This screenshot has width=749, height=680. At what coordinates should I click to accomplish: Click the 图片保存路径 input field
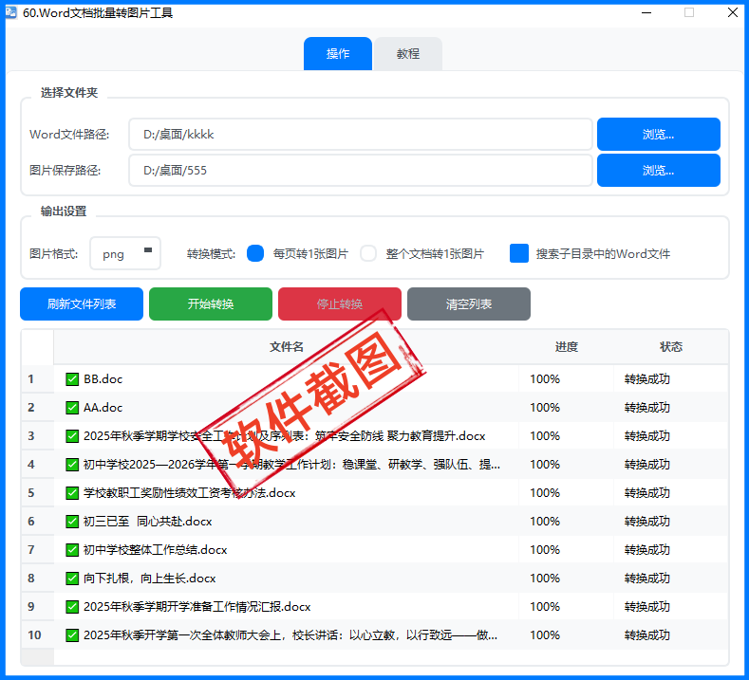tap(361, 171)
